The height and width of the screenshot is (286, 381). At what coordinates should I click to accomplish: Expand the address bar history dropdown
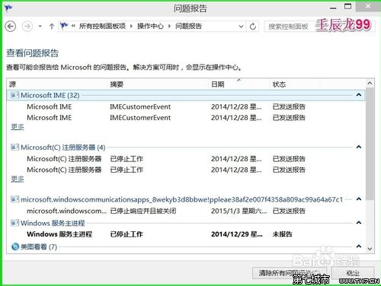[x=241, y=26]
